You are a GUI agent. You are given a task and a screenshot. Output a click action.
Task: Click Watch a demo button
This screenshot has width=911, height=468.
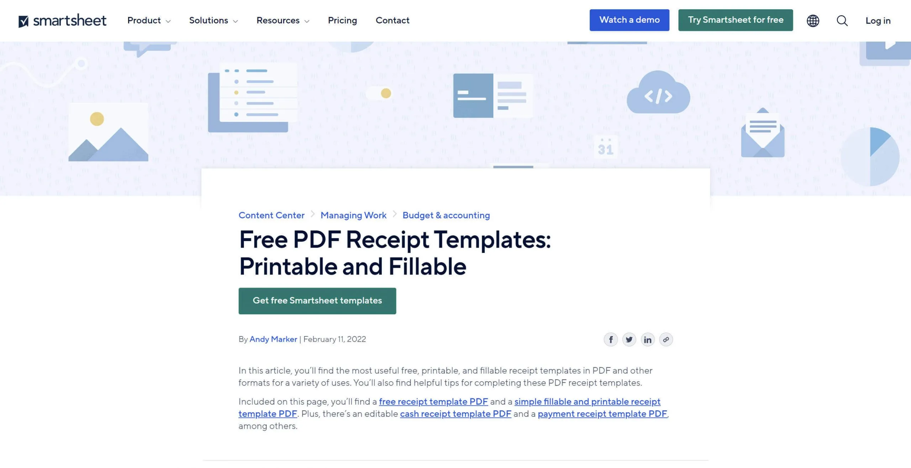click(x=629, y=20)
